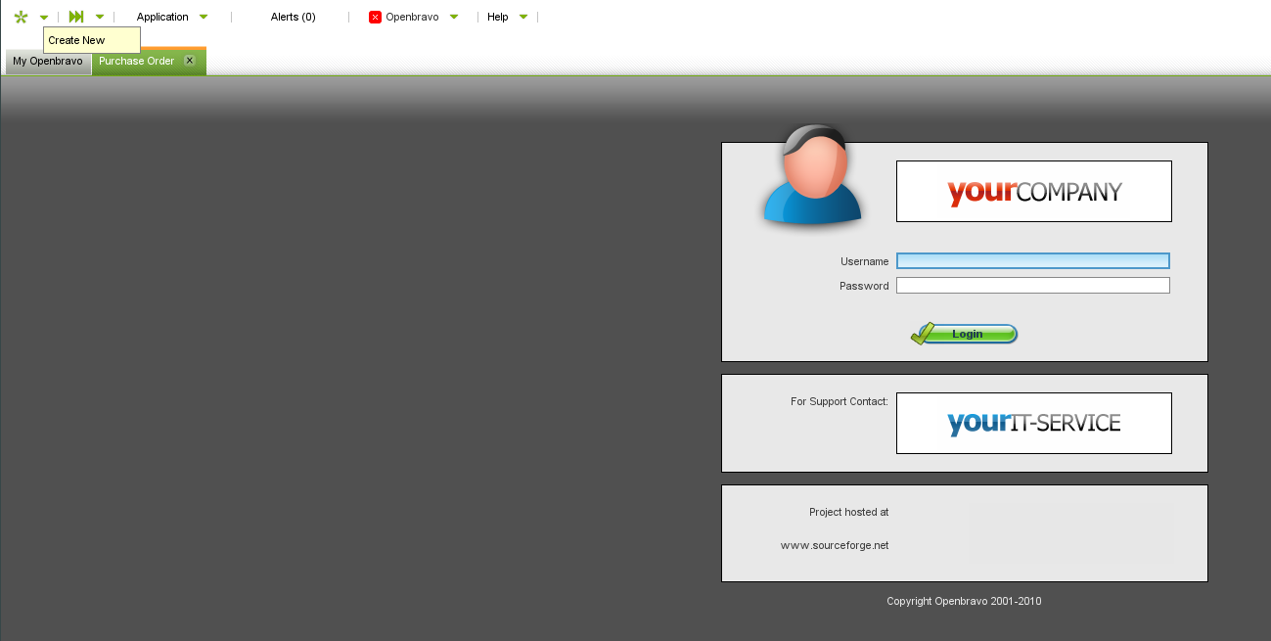Focus the Username input field
The height and width of the screenshot is (641, 1271).
[x=1033, y=261]
